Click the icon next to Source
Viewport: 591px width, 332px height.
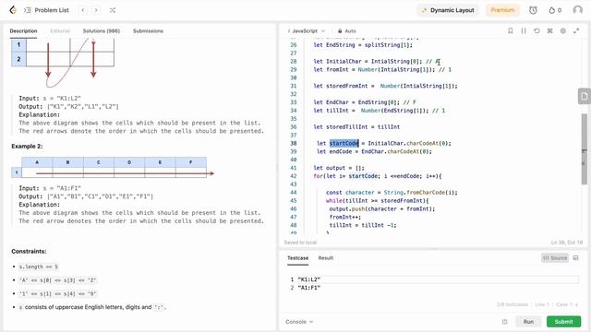click(x=576, y=258)
